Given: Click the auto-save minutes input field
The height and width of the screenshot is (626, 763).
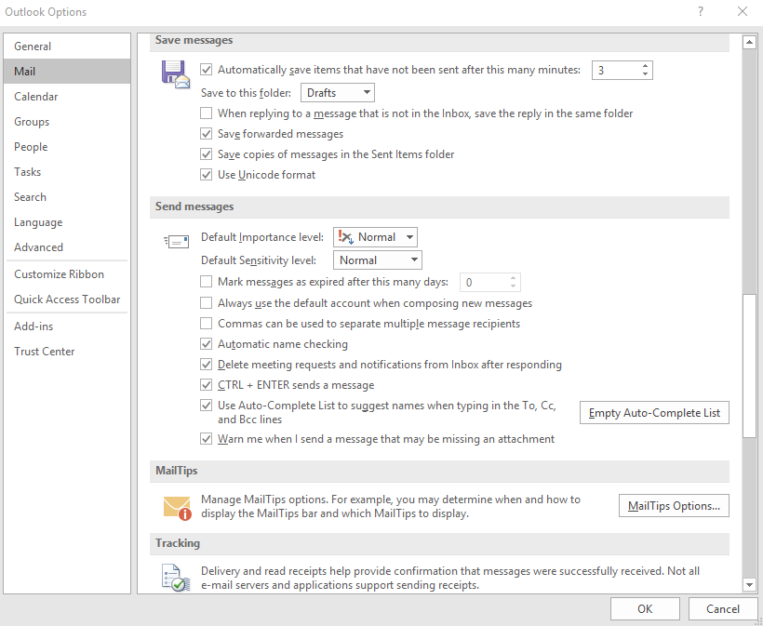Looking at the screenshot, I should [x=615, y=70].
